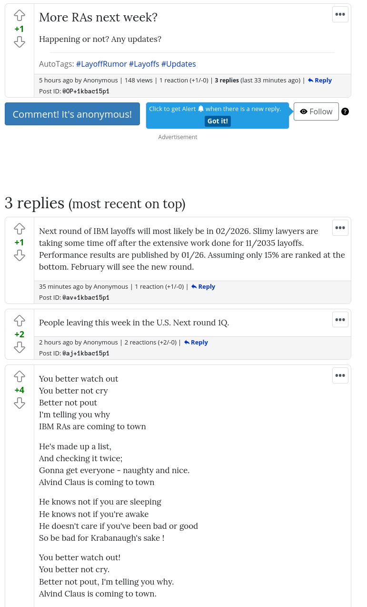Image resolution: width=367 pixels, height=607 pixels.
Task: Upvote the "People leaving this week" reply
Action: click(19, 320)
